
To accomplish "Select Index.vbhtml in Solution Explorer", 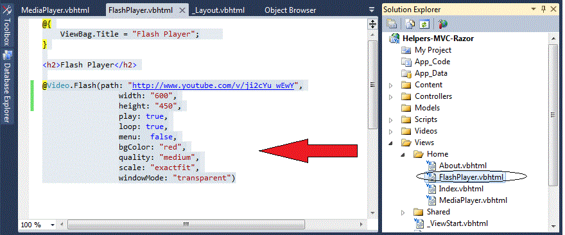I will coord(461,189).
